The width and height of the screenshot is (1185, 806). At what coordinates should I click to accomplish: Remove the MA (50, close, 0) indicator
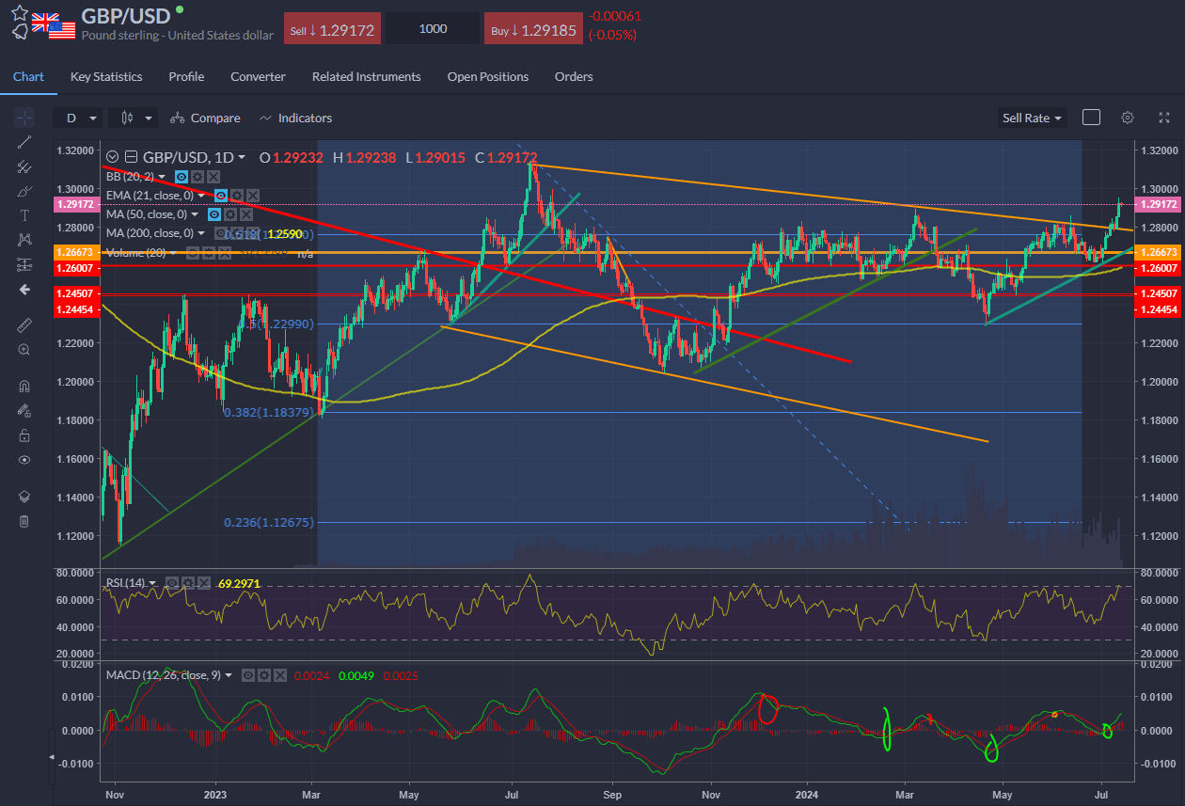pyautogui.click(x=245, y=214)
